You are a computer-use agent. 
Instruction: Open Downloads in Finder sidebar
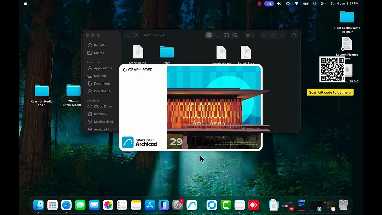click(x=102, y=91)
